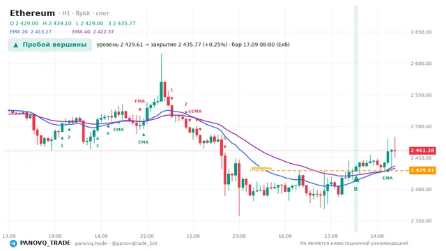This screenshot has height=251, width=446.
Task: Click the 19:00 time axis label
Action: 55,236
